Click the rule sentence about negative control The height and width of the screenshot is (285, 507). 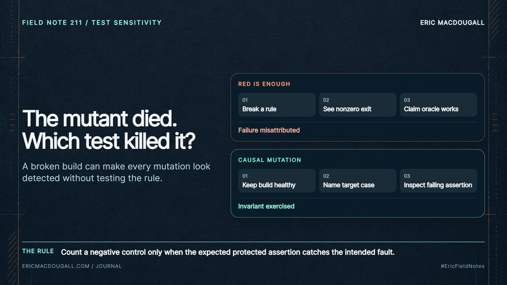(x=228, y=252)
